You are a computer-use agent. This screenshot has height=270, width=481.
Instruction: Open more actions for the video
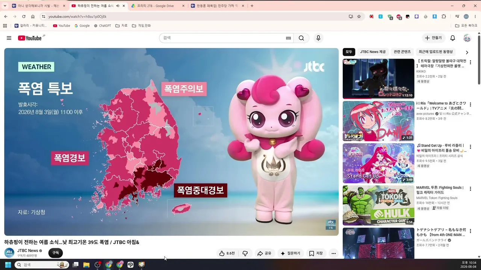pyautogui.click(x=333, y=253)
